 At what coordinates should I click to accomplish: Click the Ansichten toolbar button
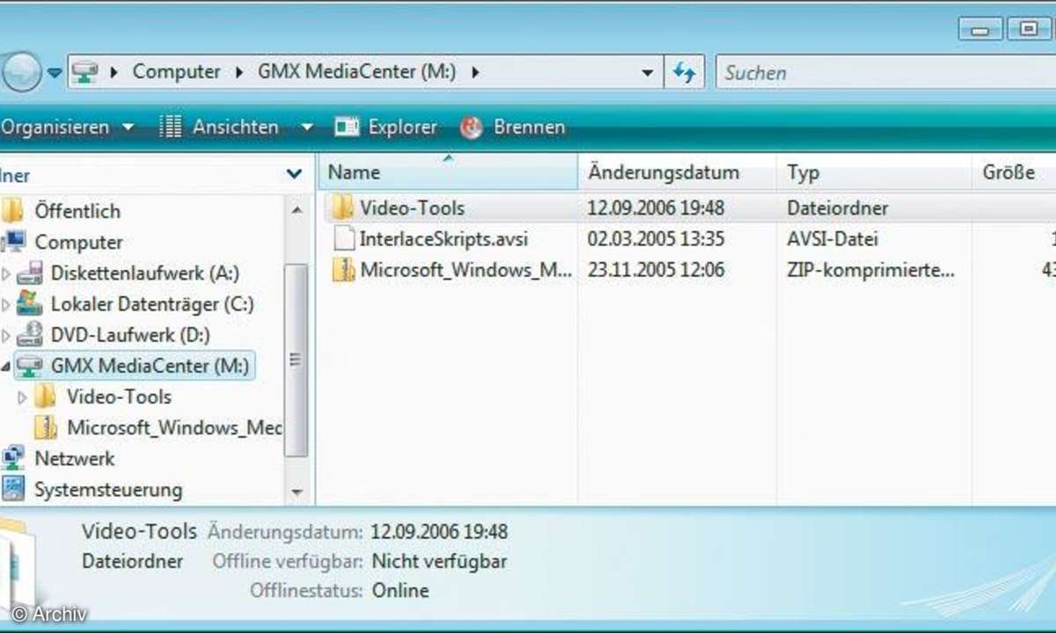[x=235, y=127]
